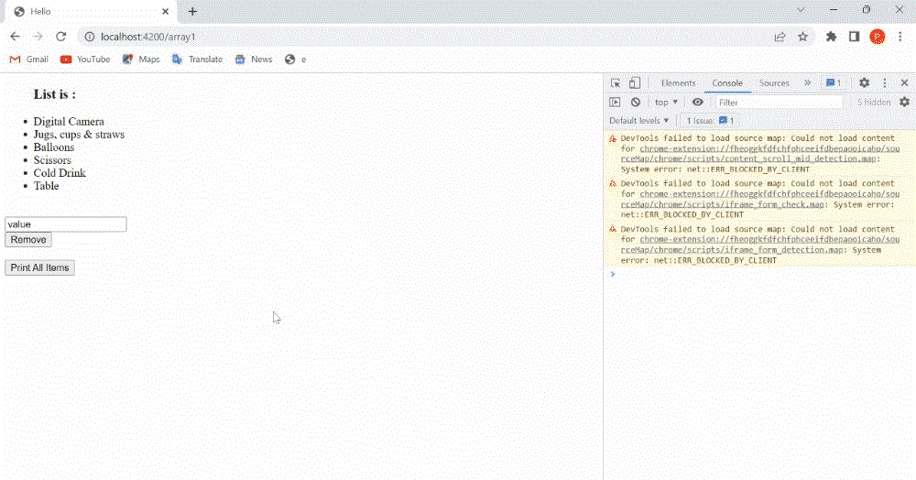Screen dimensions: 916x480
Task: Click the address bar URL
Action: point(147,37)
